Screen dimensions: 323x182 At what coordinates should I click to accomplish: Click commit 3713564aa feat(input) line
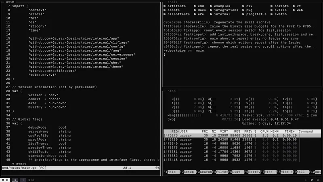(x=240, y=34)
